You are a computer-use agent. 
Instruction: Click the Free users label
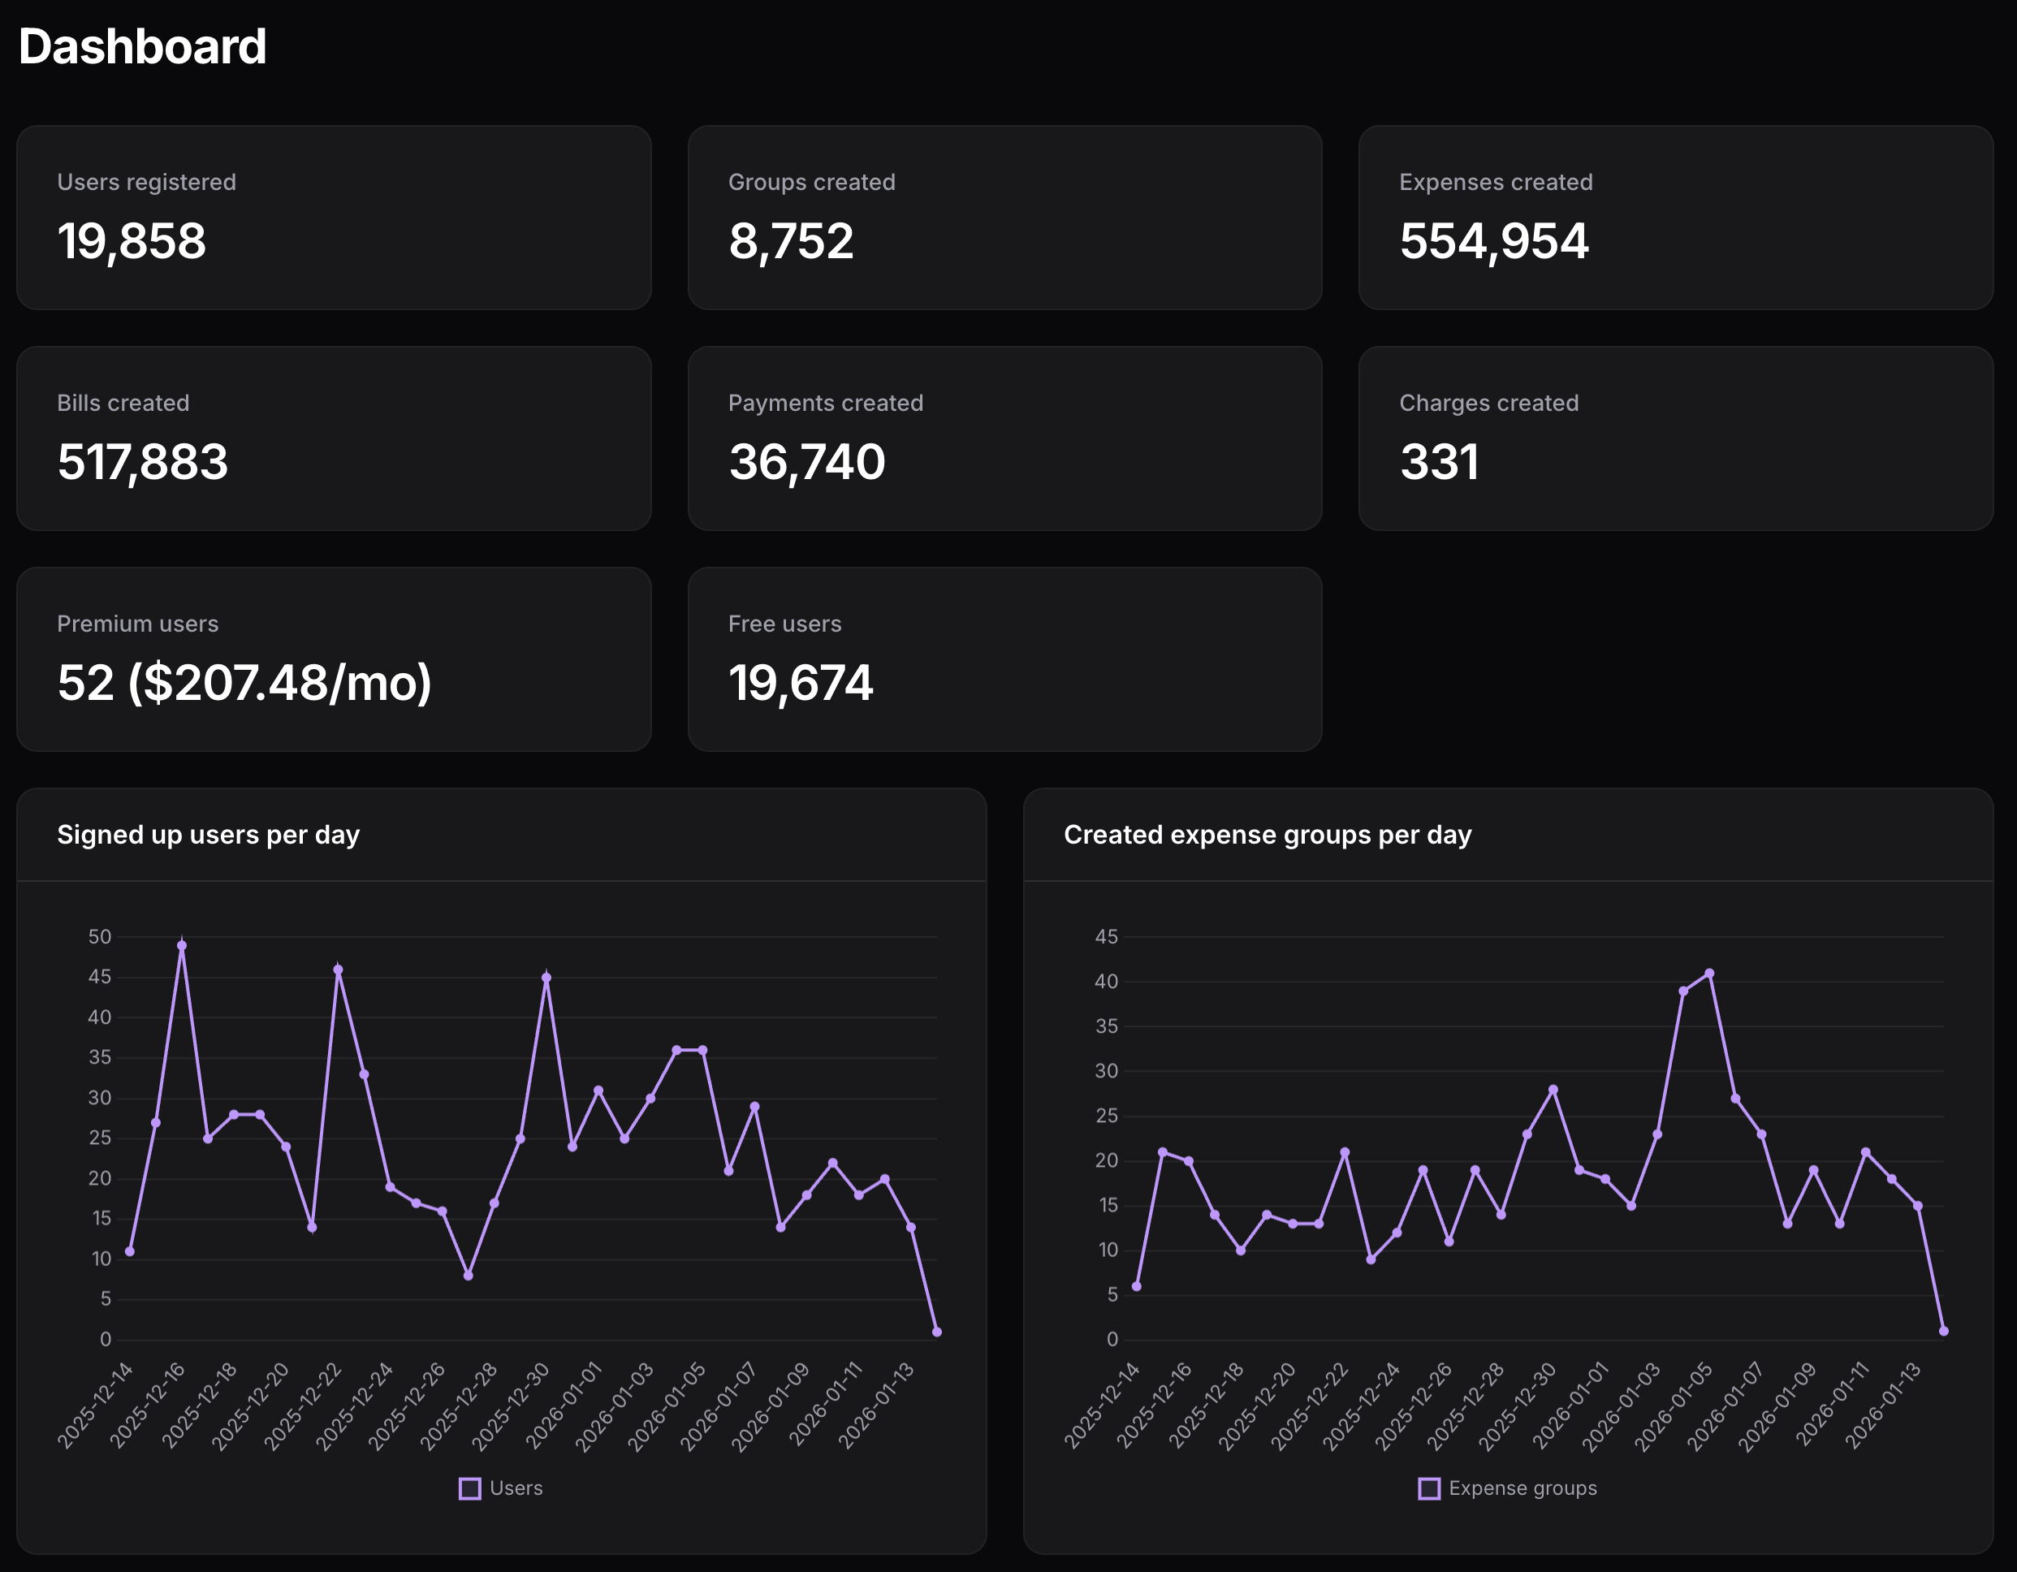click(x=785, y=624)
